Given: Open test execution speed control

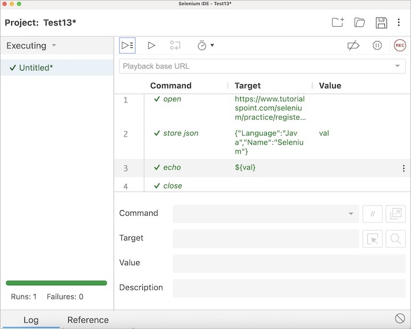Looking at the screenshot, I should click(x=205, y=46).
